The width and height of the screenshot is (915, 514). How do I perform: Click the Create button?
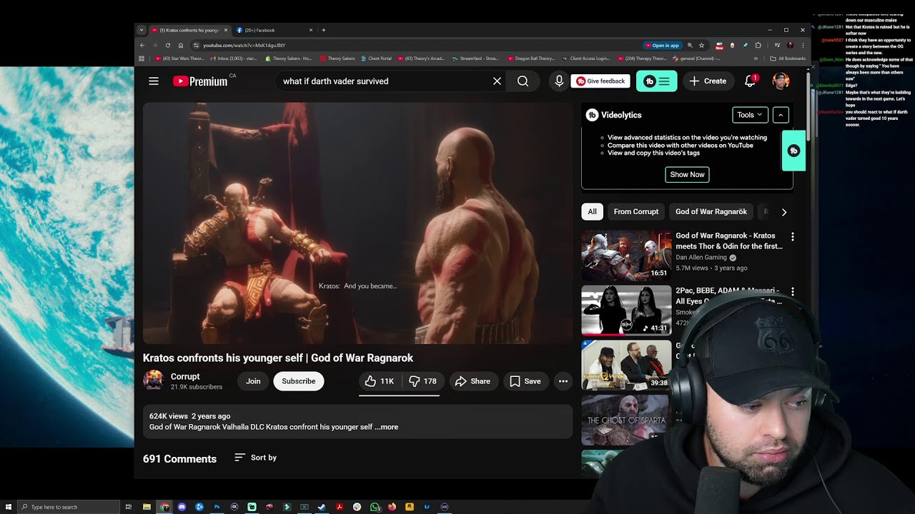[x=708, y=81]
